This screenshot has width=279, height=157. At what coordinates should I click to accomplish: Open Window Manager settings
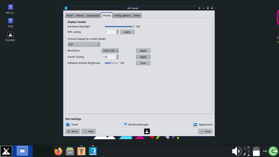pos(125,125)
